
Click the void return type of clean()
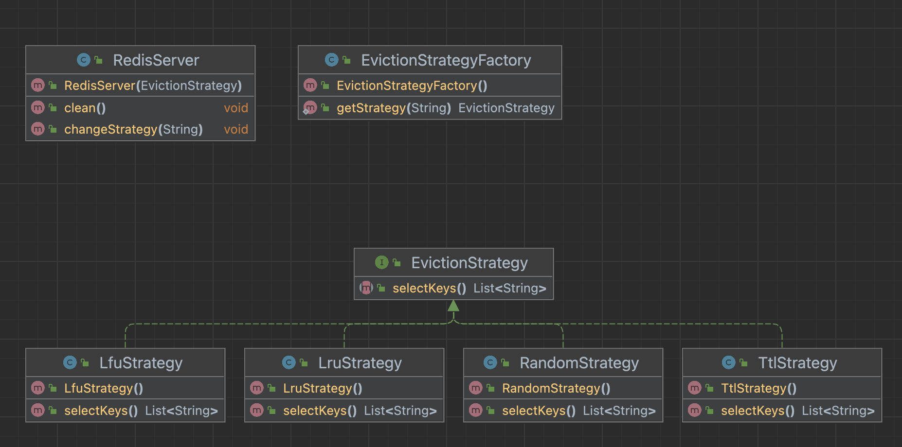click(236, 108)
